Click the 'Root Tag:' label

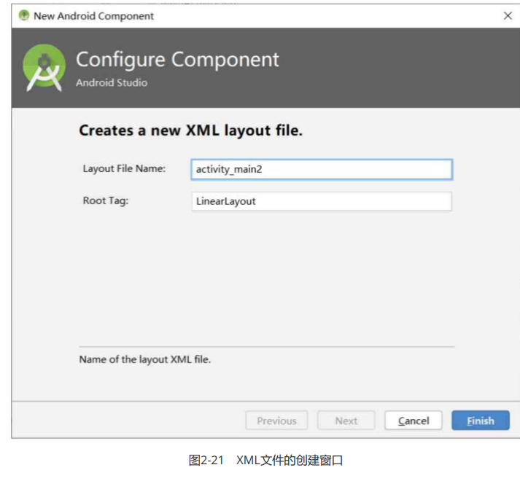coord(106,200)
